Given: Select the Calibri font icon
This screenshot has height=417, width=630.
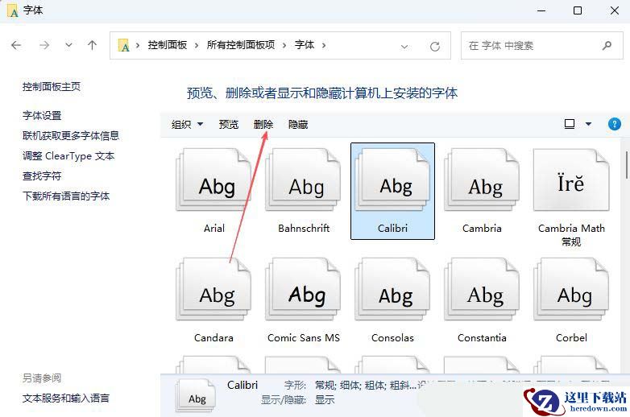Looking at the screenshot, I should [392, 180].
